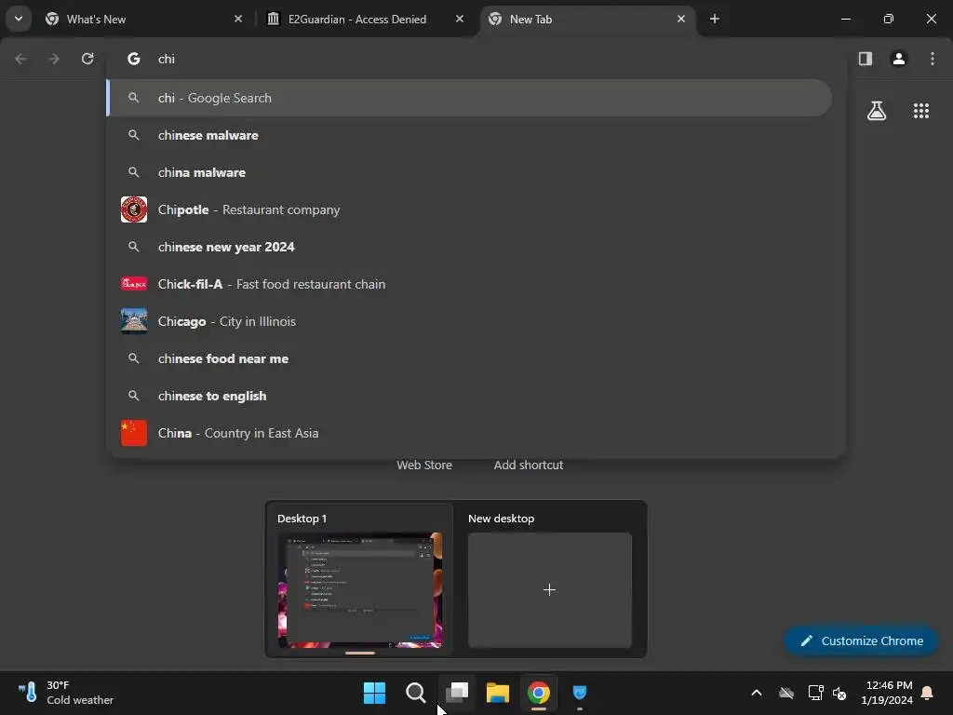
Task: Choose the 'chinese malware' suggestion
Action: (469, 135)
